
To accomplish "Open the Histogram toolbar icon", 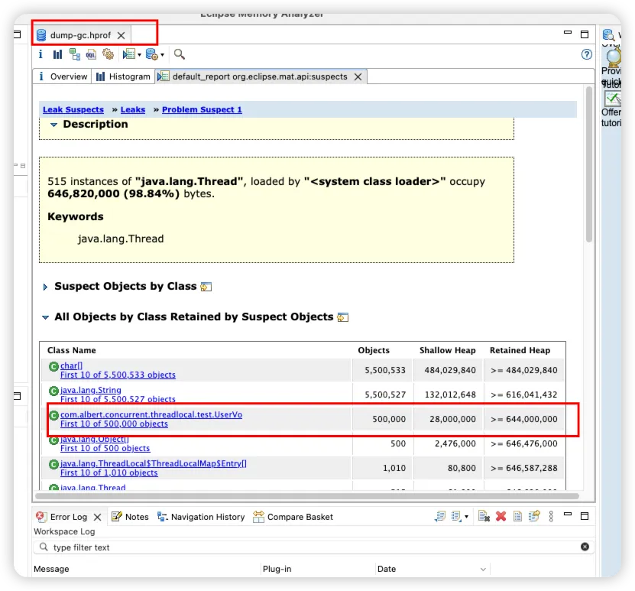I will [x=57, y=54].
